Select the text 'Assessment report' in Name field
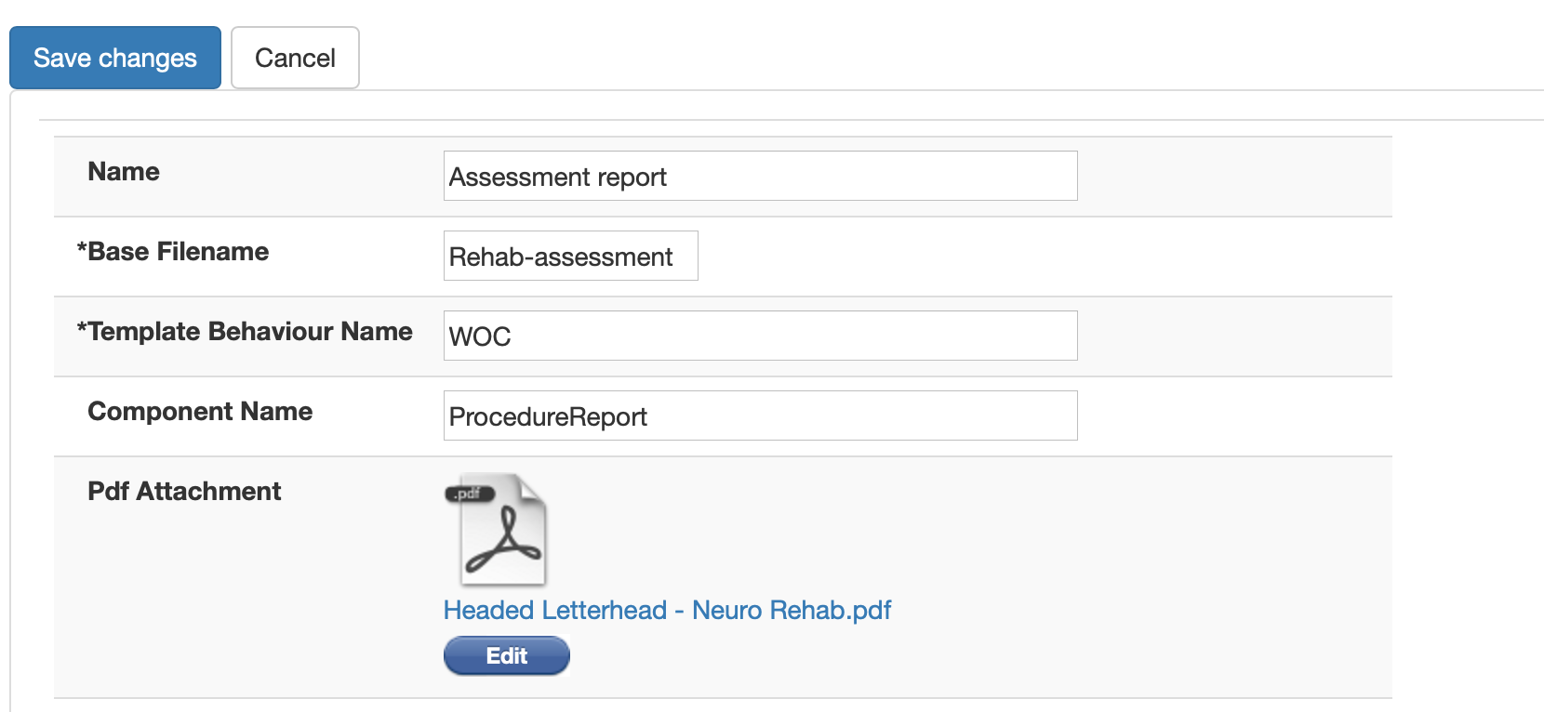The width and height of the screenshot is (1544, 712). pyautogui.click(x=557, y=177)
